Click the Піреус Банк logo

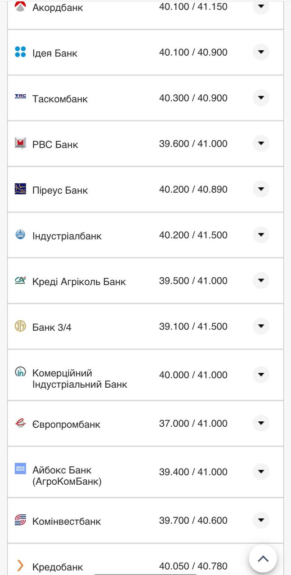pyautogui.click(x=20, y=189)
